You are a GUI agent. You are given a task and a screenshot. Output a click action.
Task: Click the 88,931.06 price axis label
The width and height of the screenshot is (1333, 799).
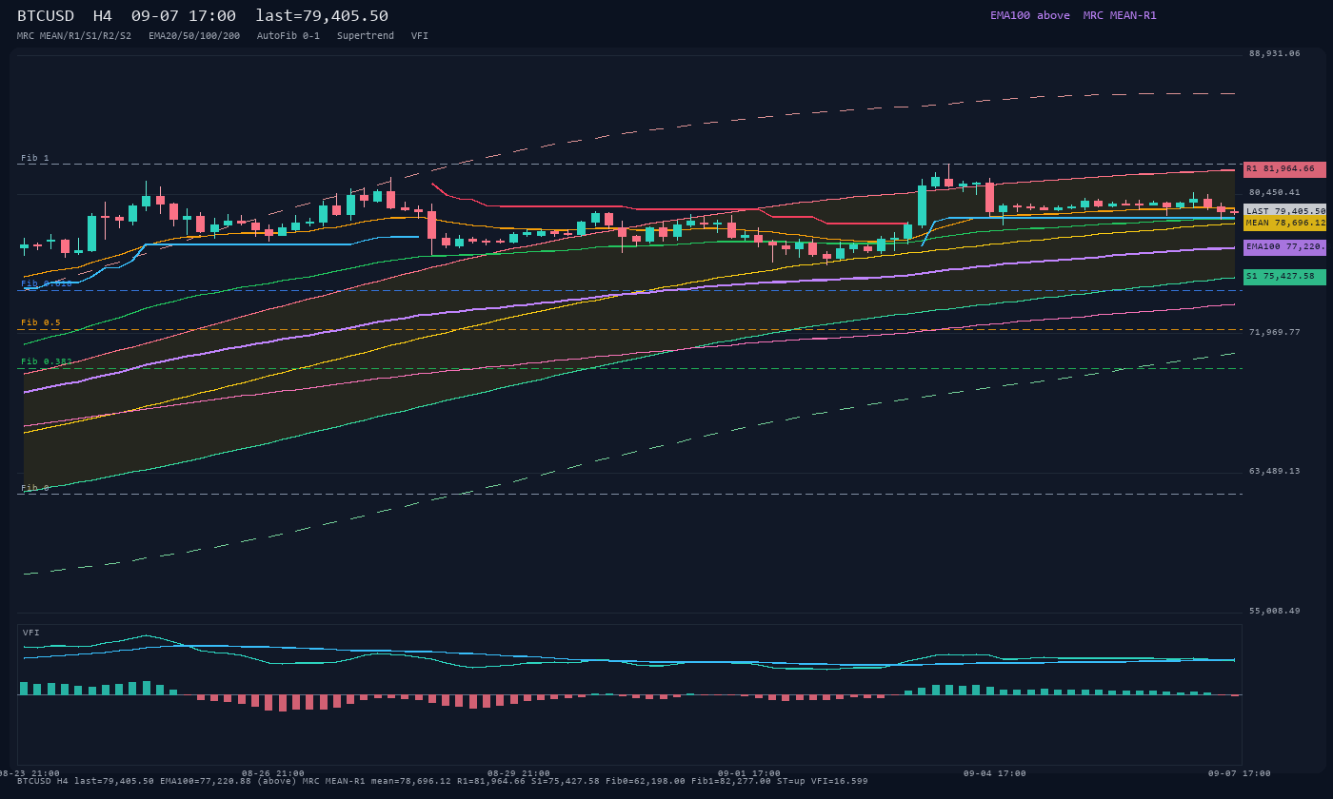click(1274, 54)
